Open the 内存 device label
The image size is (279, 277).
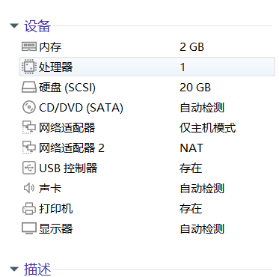pos(50,47)
